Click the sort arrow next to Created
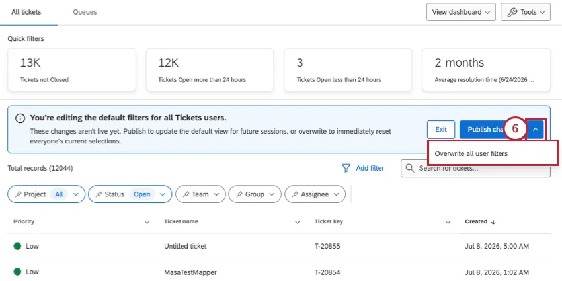 [x=493, y=222]
